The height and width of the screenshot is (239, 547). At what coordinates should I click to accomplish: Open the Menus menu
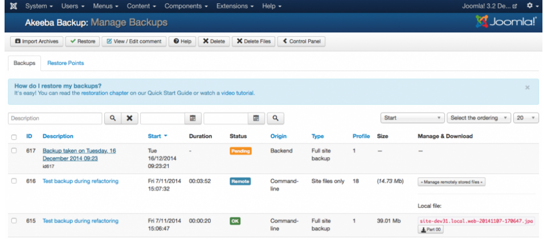click(x=106, y=6)
